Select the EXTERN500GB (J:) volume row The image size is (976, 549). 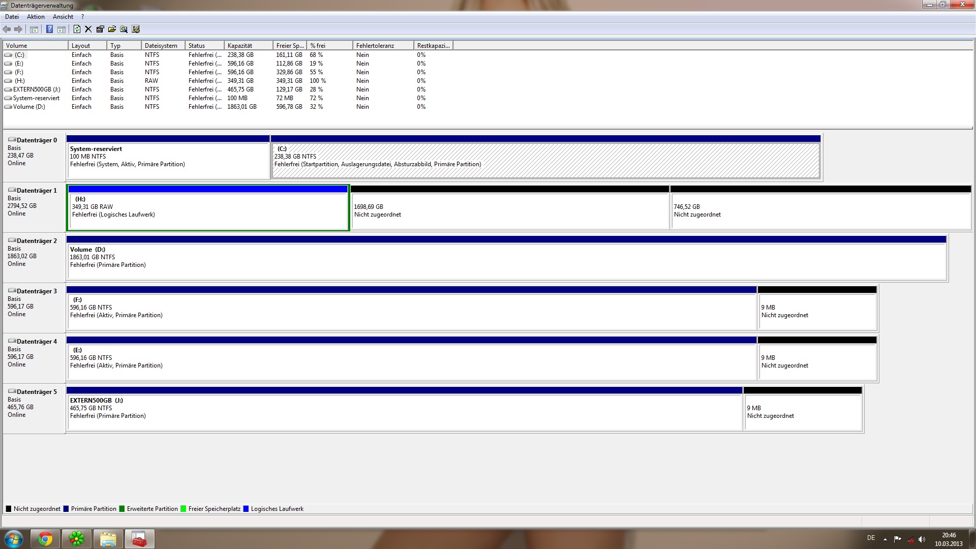(37, 89)
